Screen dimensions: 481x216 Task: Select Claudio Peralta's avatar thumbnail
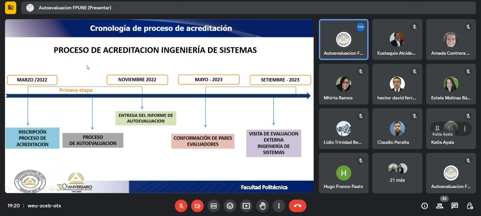(x=397, y=128)
